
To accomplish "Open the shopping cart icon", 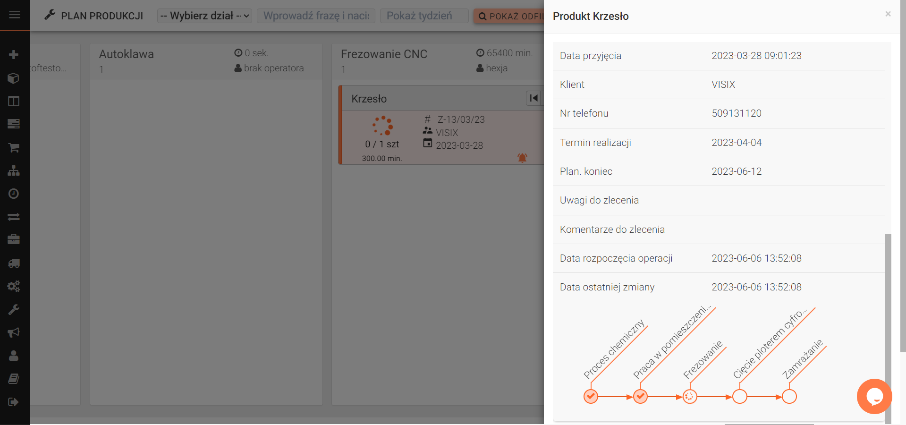I will coord(14,148).
